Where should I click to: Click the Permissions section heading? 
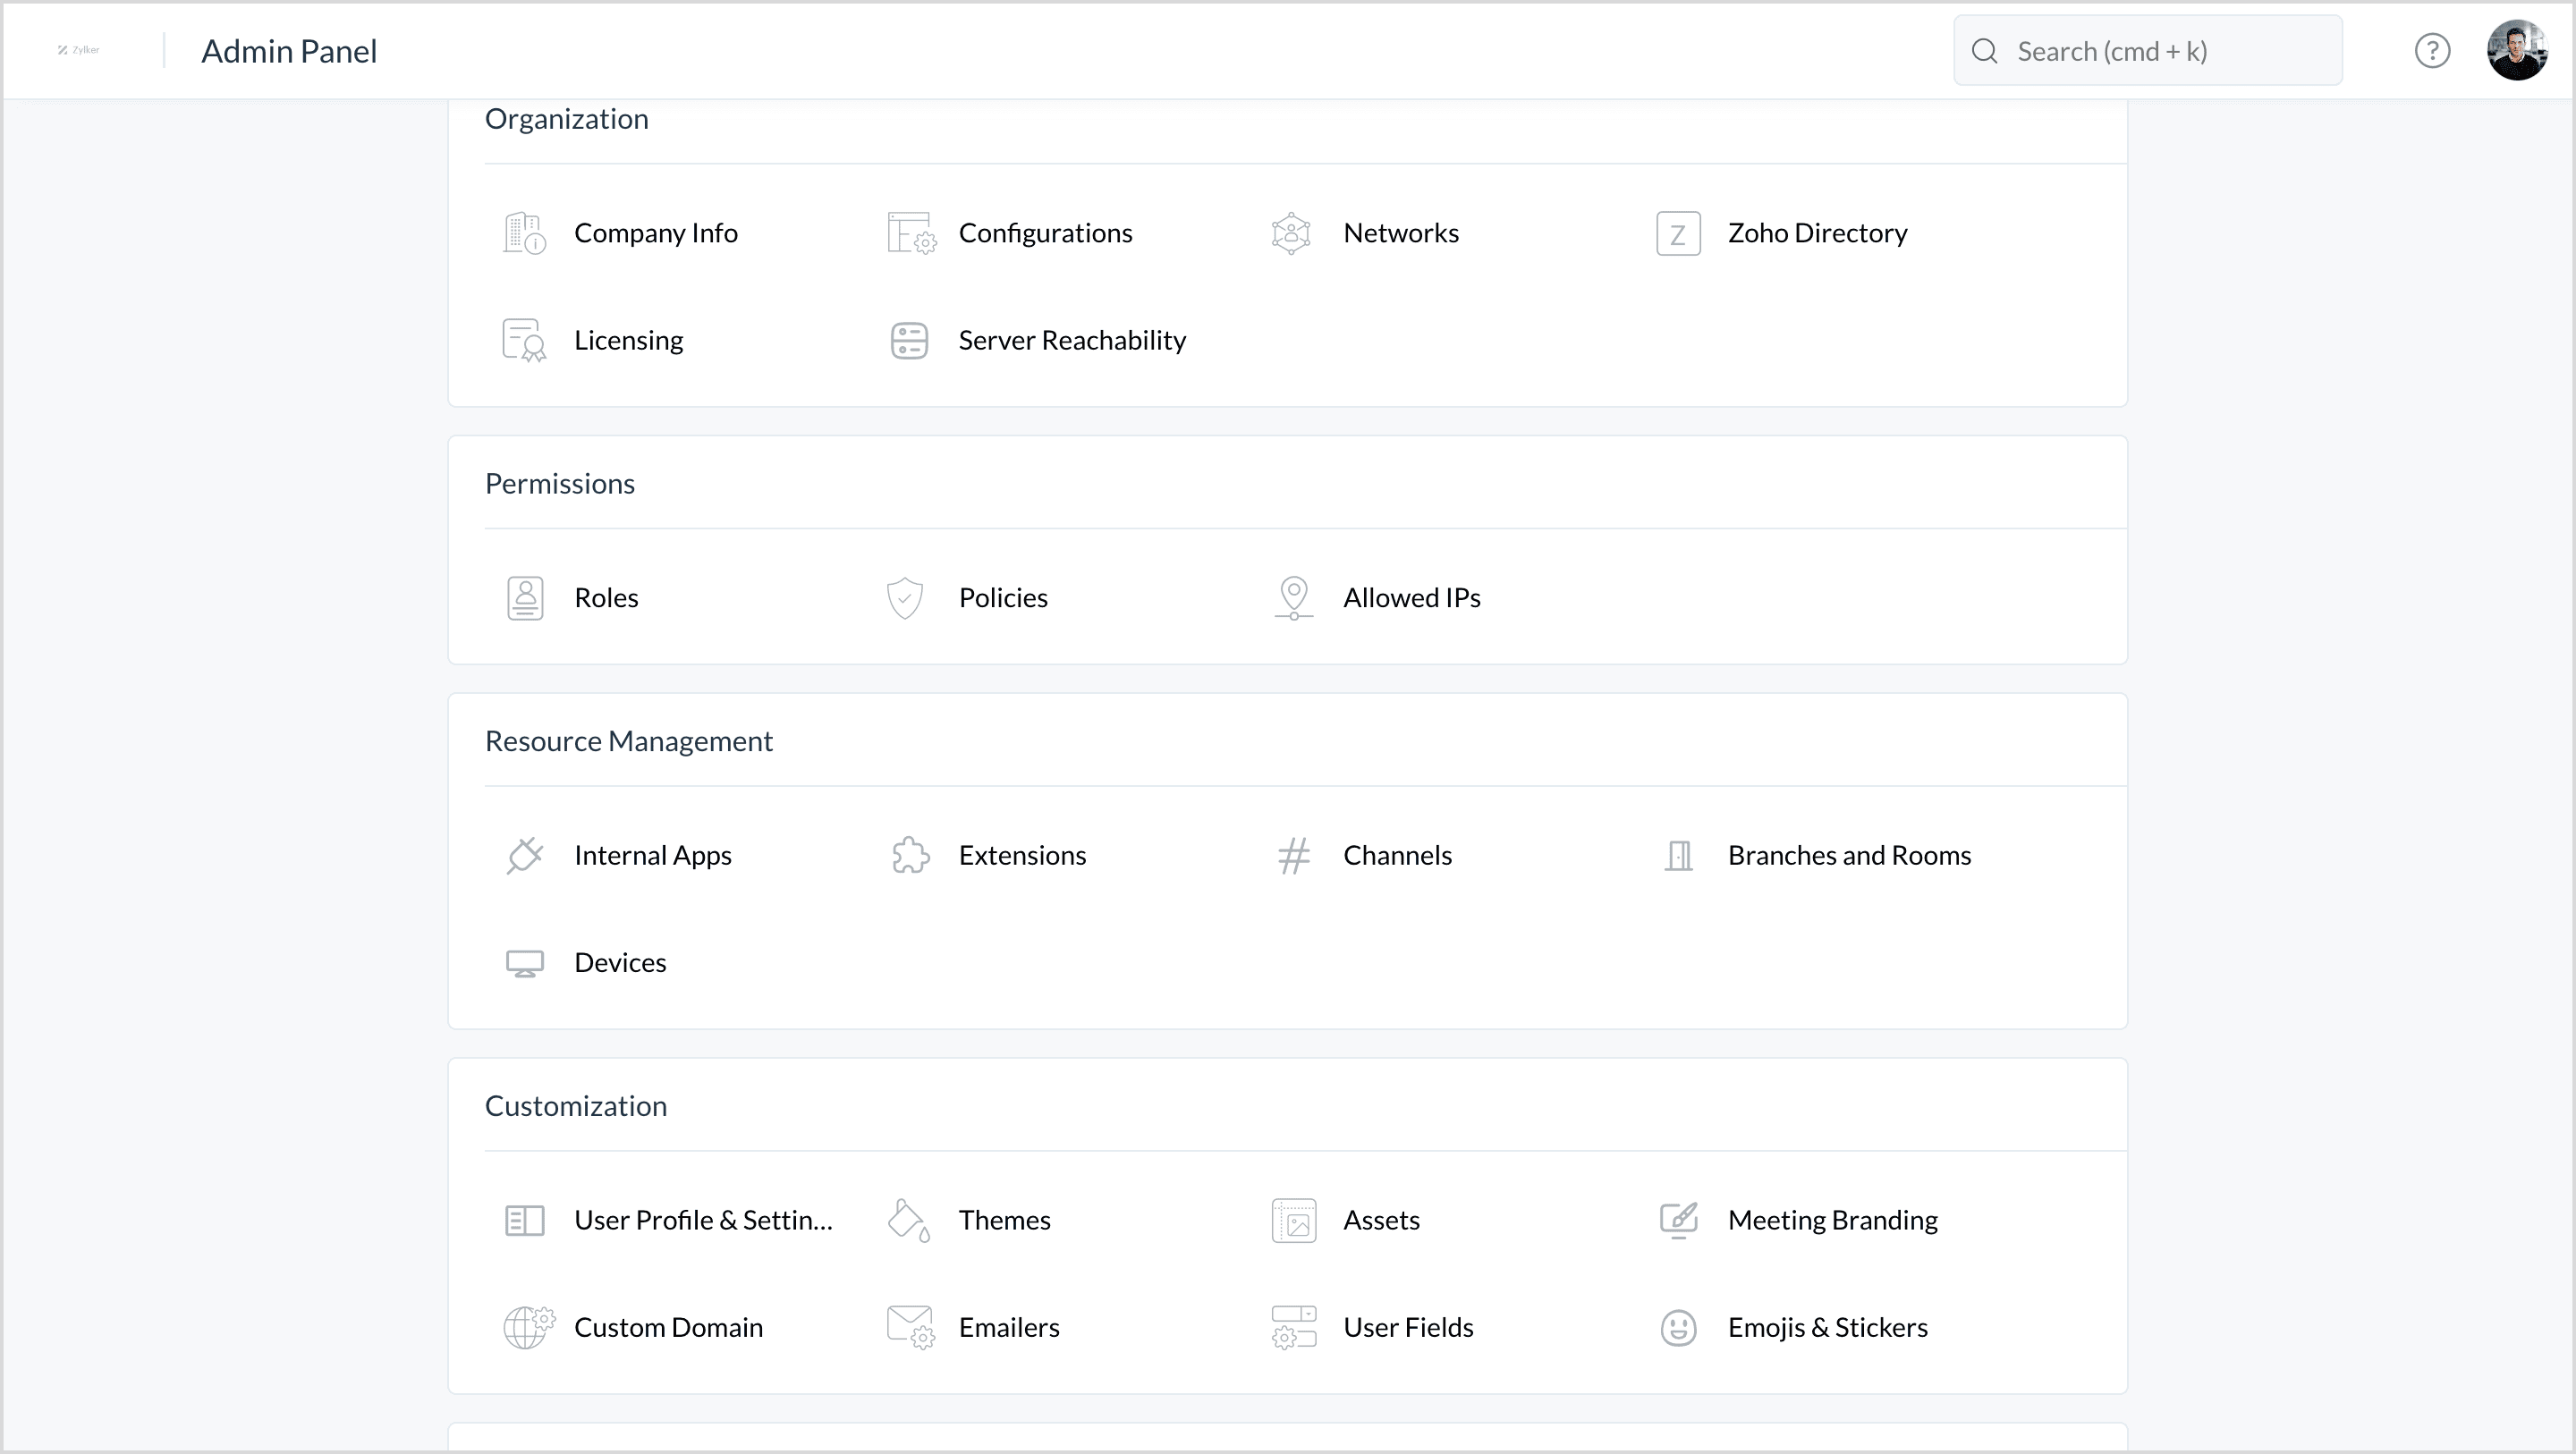560,484
